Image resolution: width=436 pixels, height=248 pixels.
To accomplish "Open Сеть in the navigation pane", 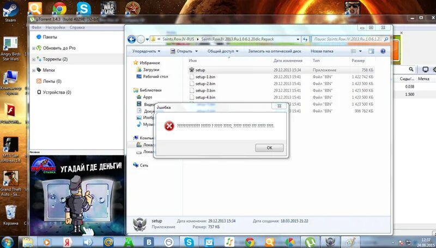I will [x=144, y=165].
